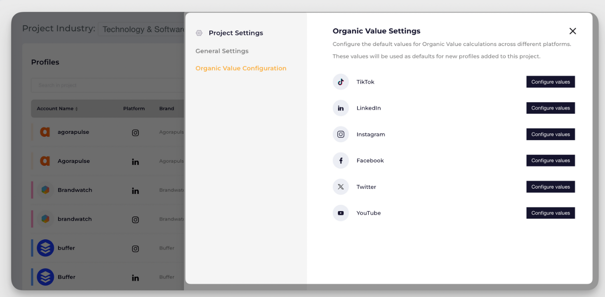Select the Brandwatch LinkedIn profile row
605x297 pixels.
[107, 190]
